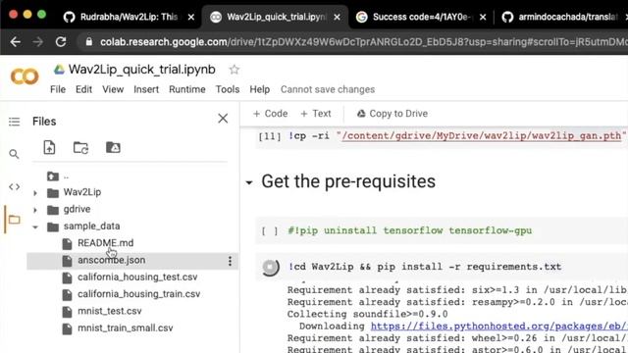Screen dimensions: 628x353
Task: Close the Rudrabha/Wav2Lip tab
Action: pos(191,18)
